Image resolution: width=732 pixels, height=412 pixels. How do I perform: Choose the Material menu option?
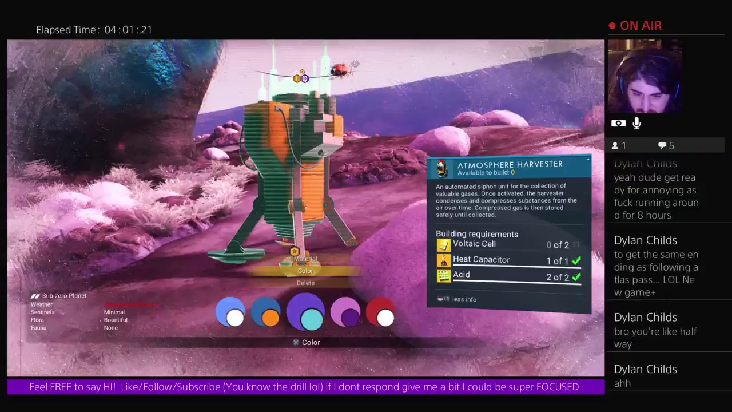click(305, 259)
